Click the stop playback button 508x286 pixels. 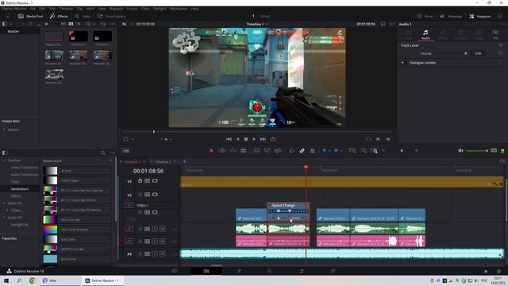[x=246, y=139]
